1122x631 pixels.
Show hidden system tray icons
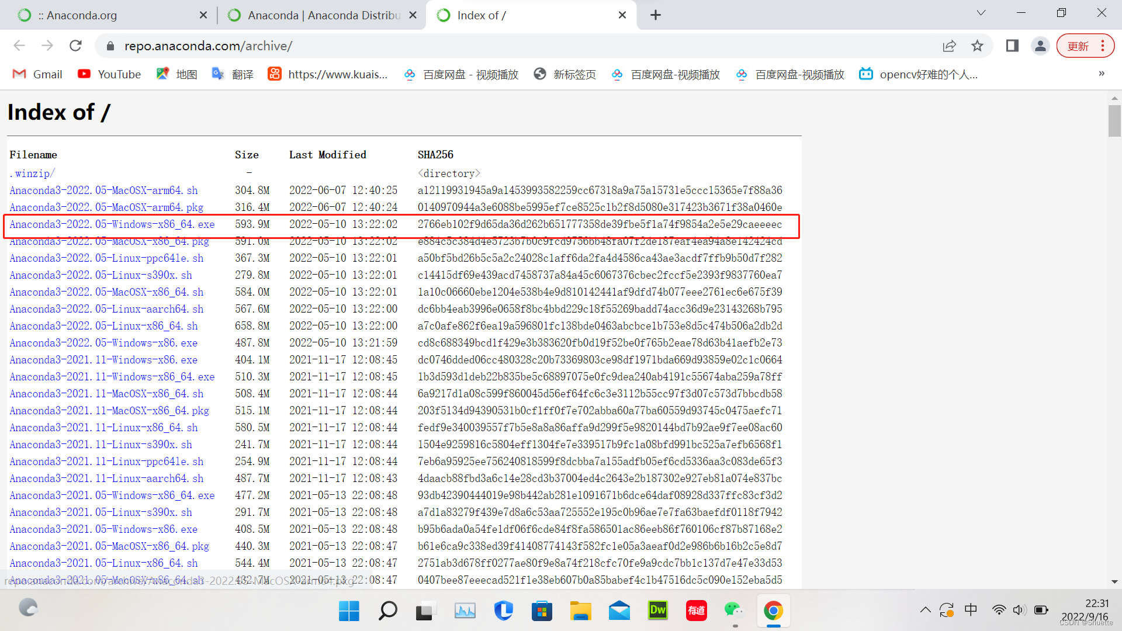pyautogui.click(x=925, y=610)
